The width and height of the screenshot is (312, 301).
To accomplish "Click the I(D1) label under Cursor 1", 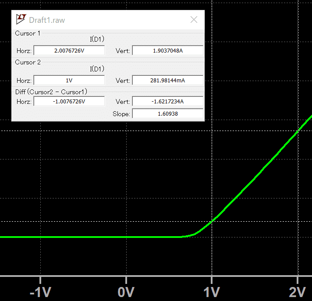I will point(97,39).
